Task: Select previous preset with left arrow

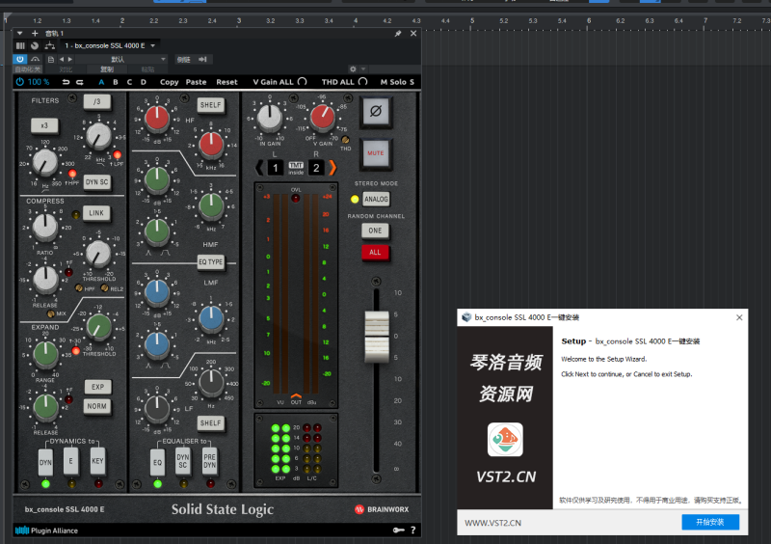Action: click(62, 59)
